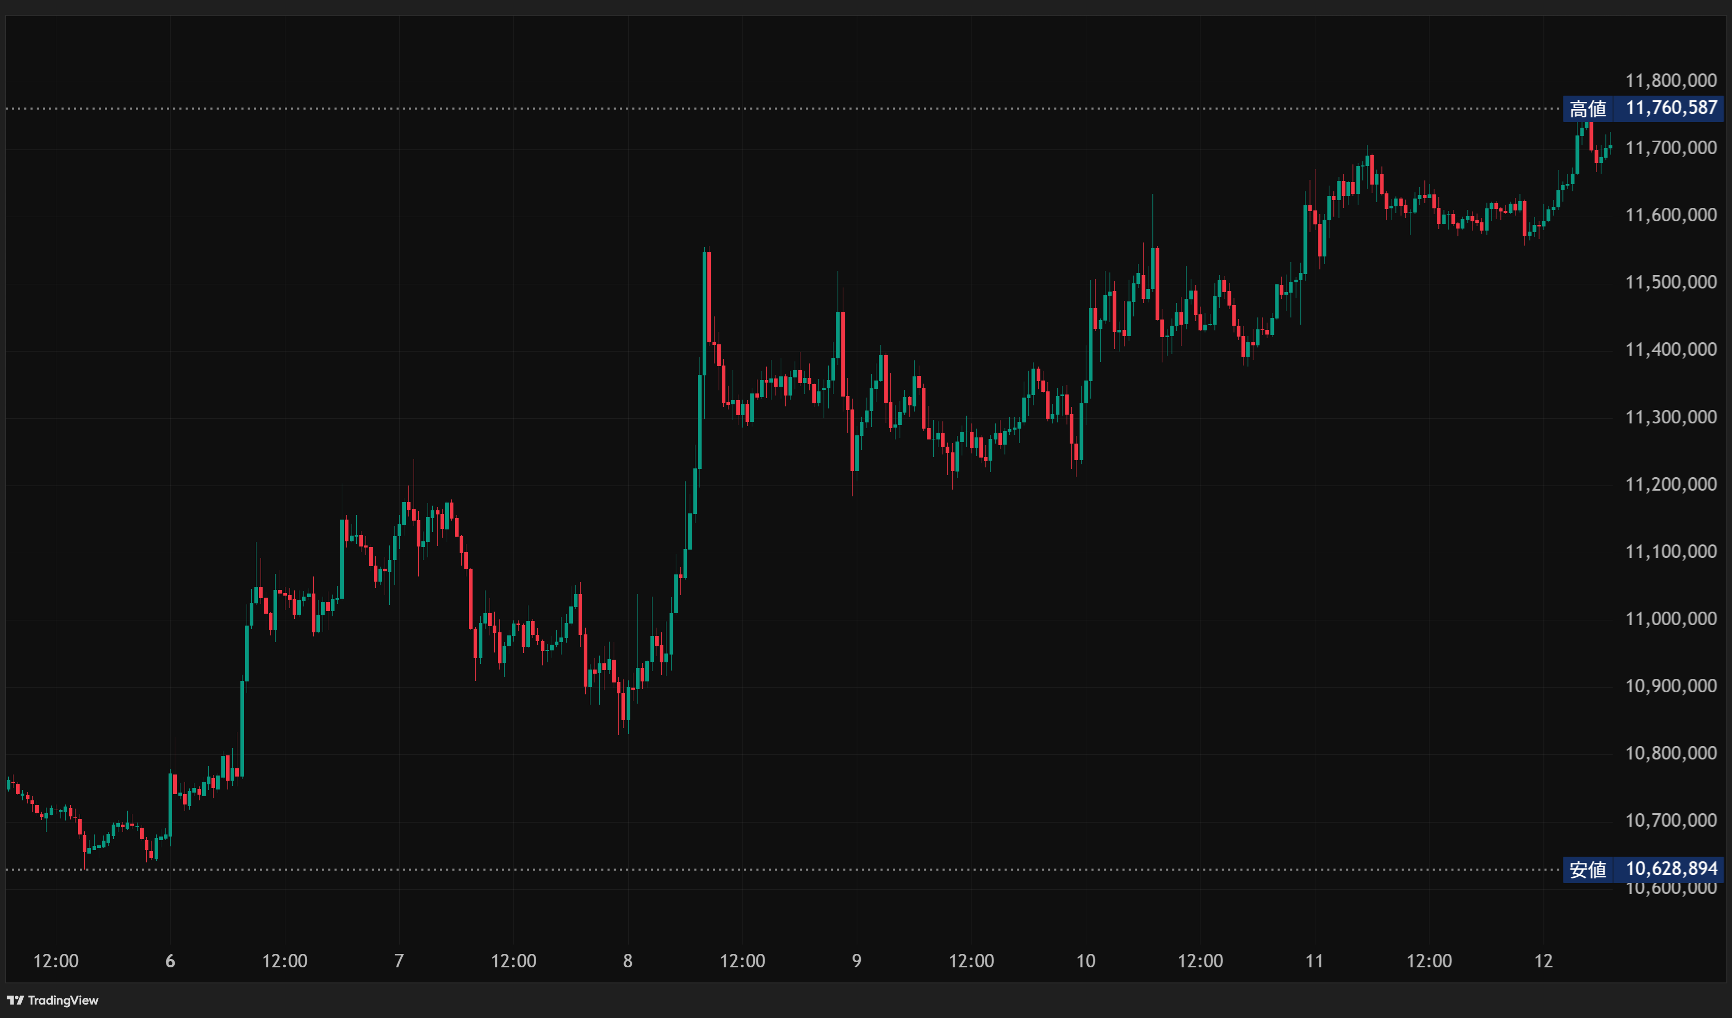This screenshot has width=1732, height=1018.
Task: Select date 10 on time axis
Action: (1085, 961)
